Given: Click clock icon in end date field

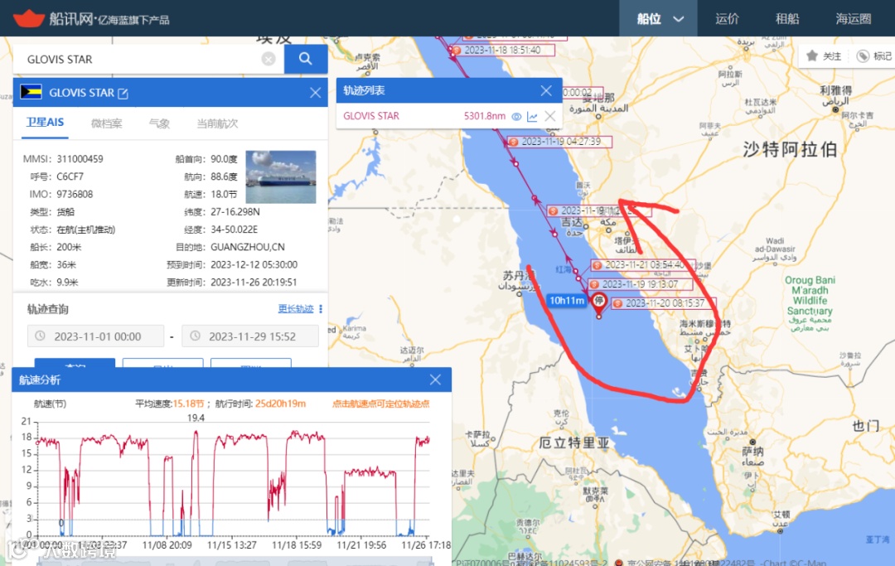Looking at the screenshot, I should (195, 336).
